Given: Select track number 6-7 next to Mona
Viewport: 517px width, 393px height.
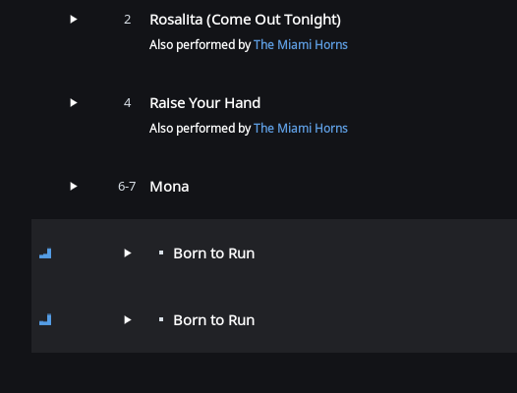Looking at the screenshot, I should [x=127, y=187].
